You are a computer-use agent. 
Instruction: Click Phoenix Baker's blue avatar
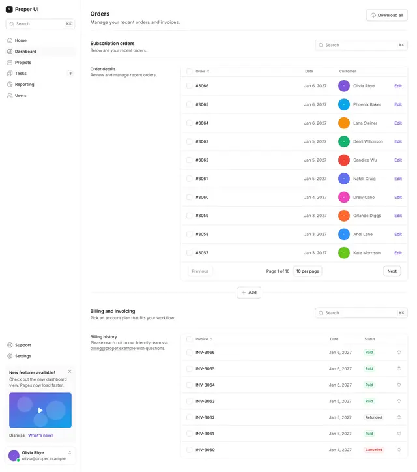click(344, 104)
